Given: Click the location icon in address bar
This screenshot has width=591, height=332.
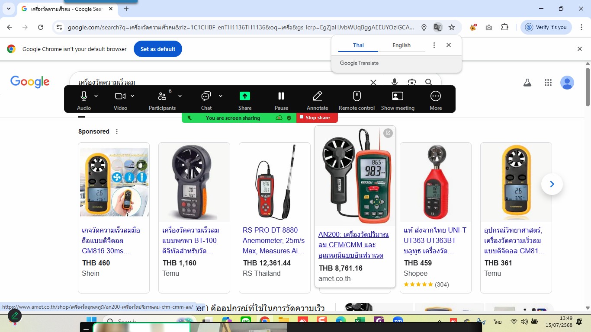Looking at the screenshot, I should [424, 27].
